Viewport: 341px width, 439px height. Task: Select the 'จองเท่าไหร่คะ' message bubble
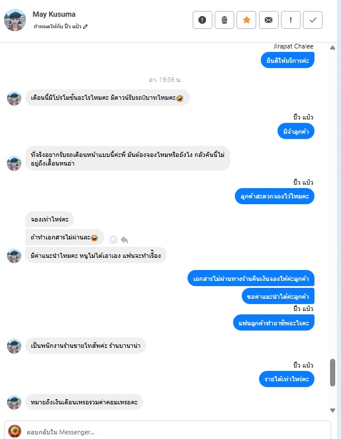click(x=50, y=219)
